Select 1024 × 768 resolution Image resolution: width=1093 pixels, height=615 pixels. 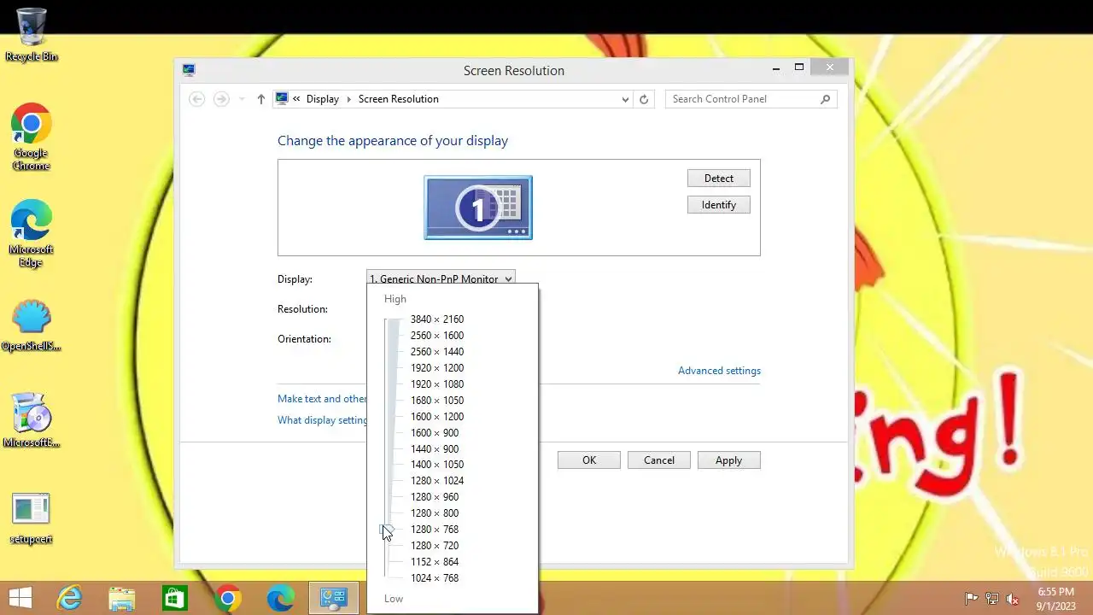(435, 578)
